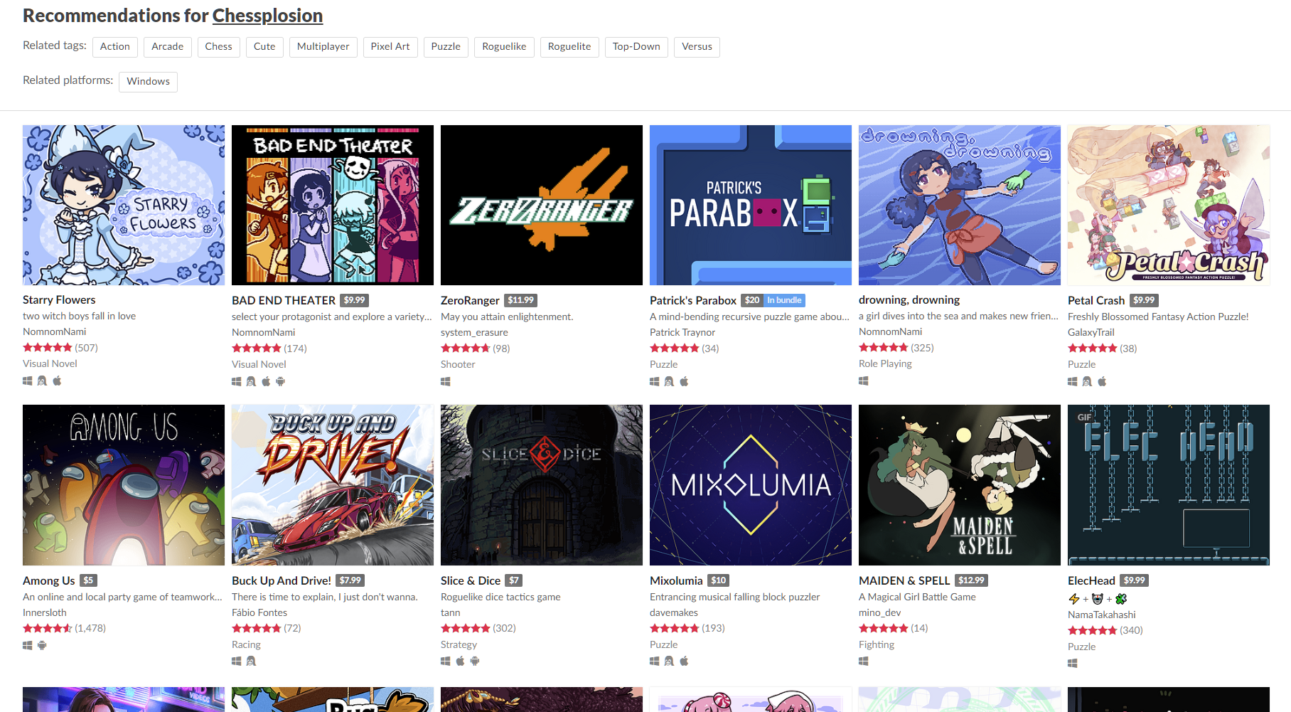Viewport: 1291px width, 712px height.
Task: Click Linux icon under Starry Flowers
Action: click(x=42, y=381)
